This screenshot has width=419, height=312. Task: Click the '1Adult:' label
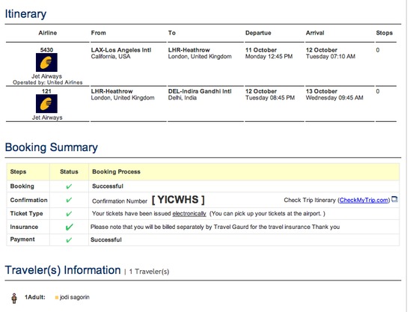35,297
